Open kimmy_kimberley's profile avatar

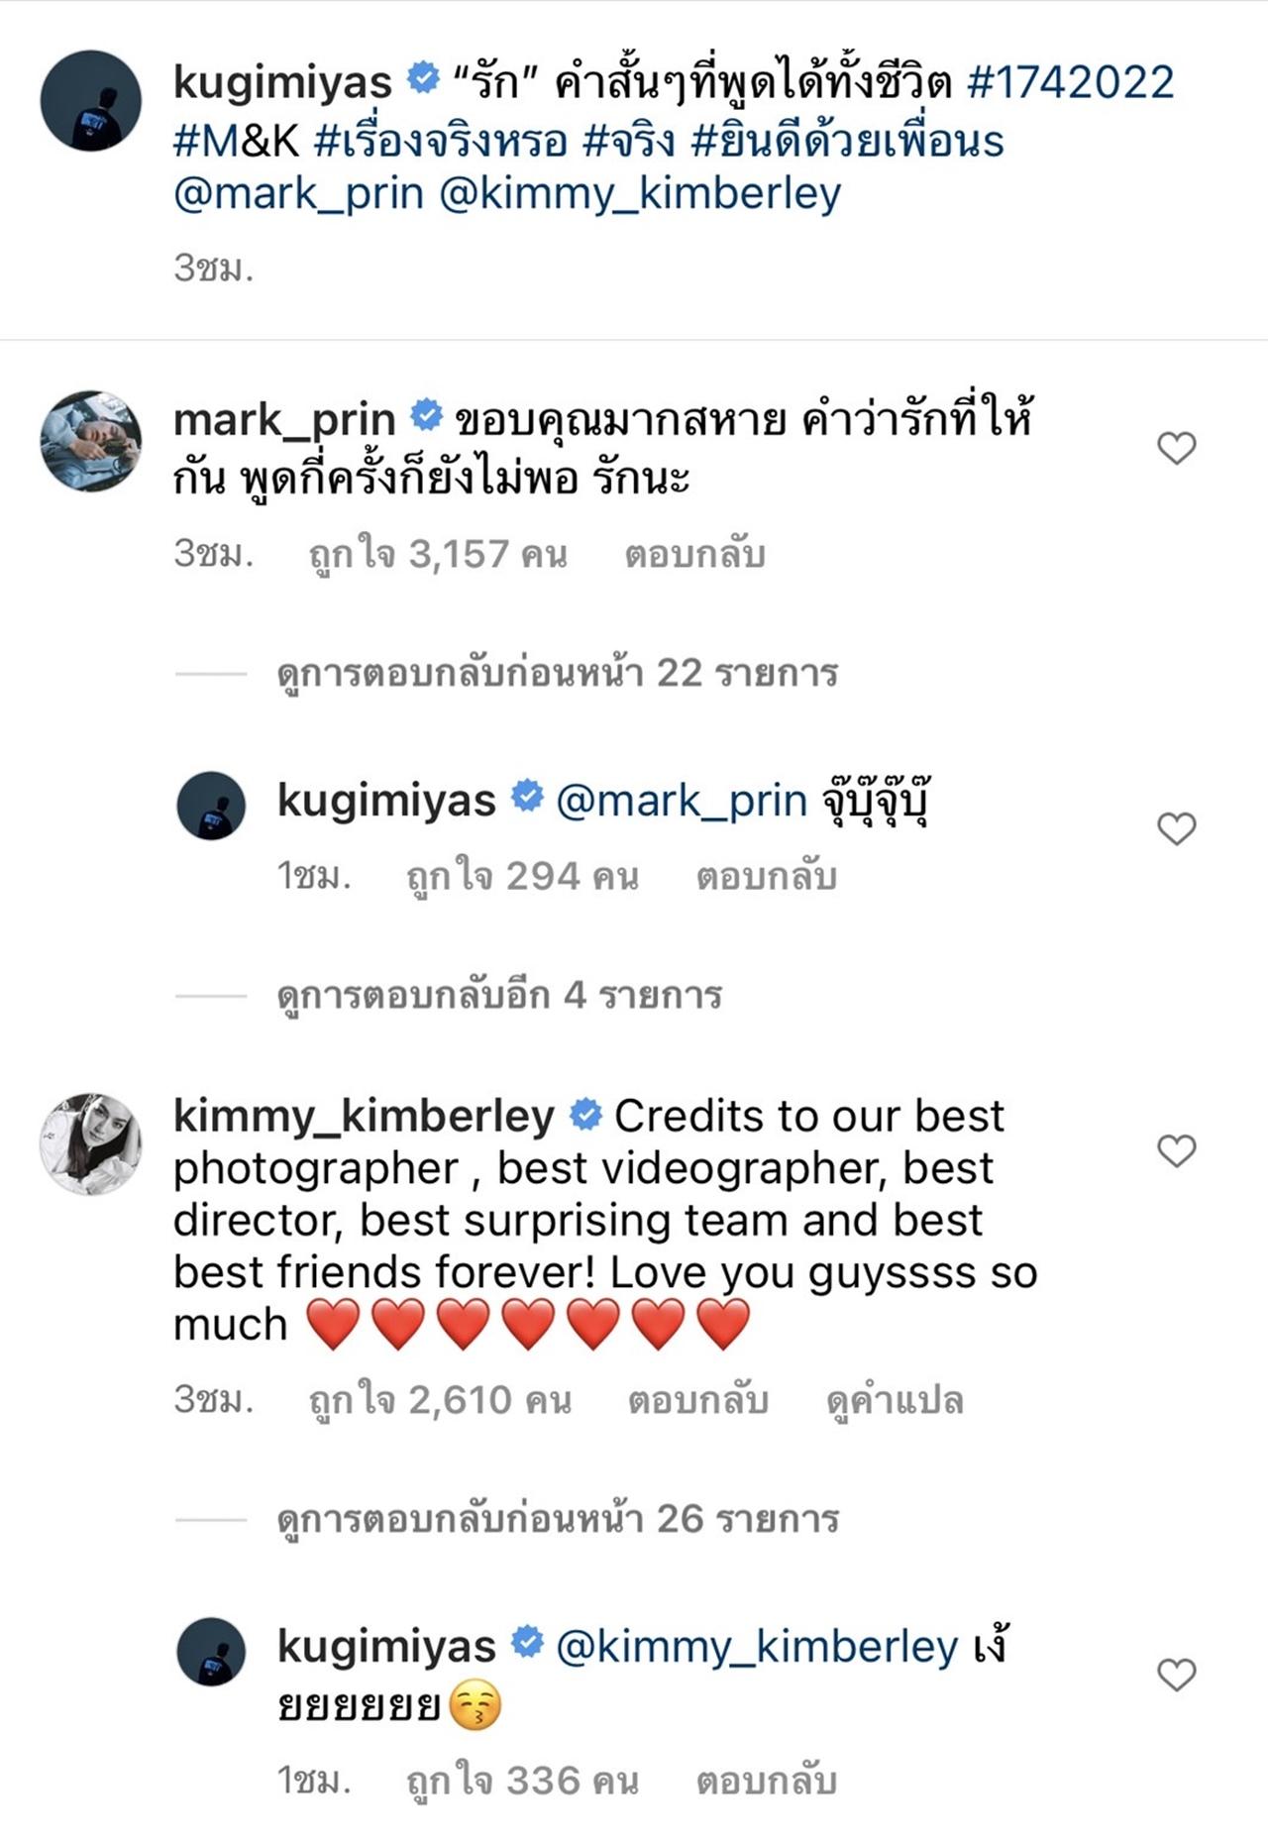click(90, 1144)
